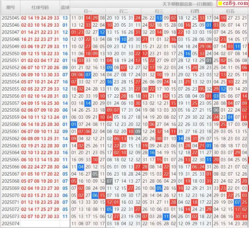Click 蓝球 value 10 in row 2025048
249x228 pixels.
point(65,39)
